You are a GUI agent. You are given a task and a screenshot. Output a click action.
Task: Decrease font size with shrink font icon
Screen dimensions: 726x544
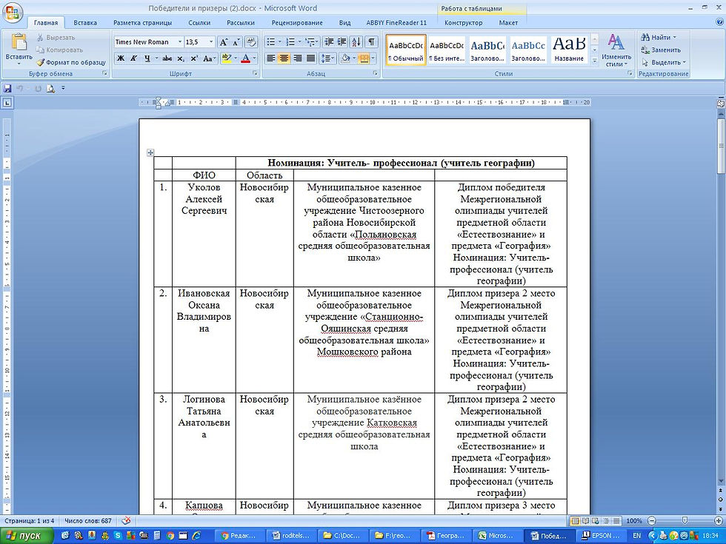point(236,42)
